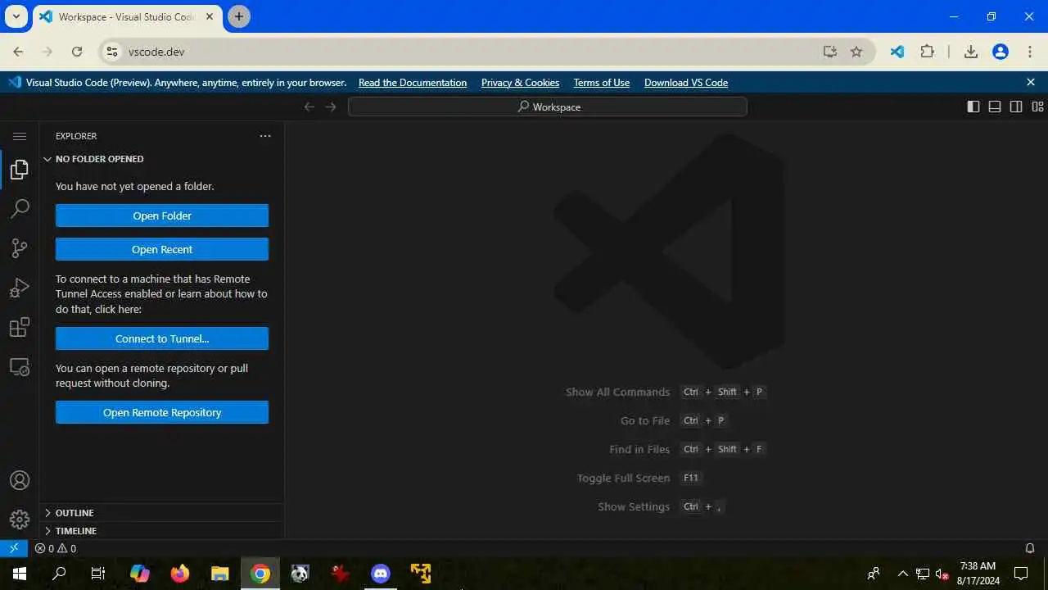The width and height of the screenshot is (1048, 590).
Task: Show hidden system tray icons
Action: pyautogui.click(x=903, y=574)
